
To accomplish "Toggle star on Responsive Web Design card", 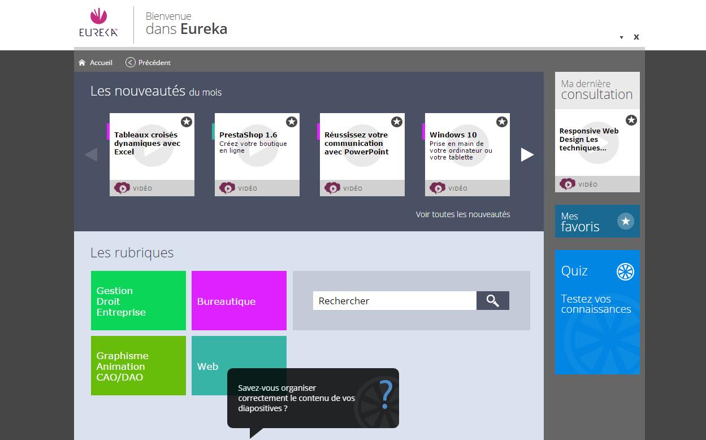I will tap(631, 120).
